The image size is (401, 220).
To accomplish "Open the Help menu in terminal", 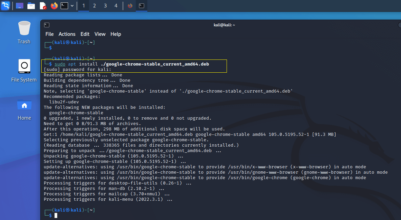I will [x=115, y=34].
